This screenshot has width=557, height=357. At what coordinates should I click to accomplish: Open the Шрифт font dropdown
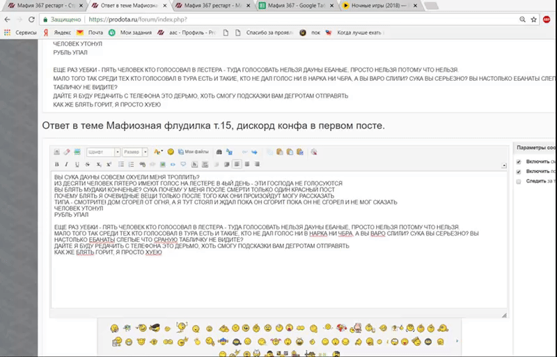click(103, 152)
